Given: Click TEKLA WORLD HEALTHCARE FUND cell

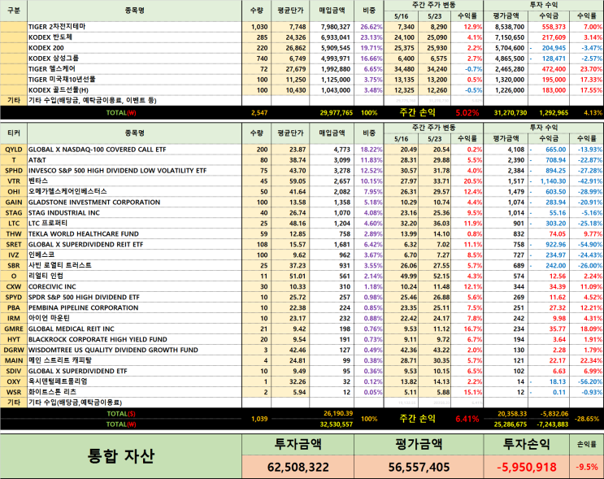Looking at the screenshot, I should 134,234.
